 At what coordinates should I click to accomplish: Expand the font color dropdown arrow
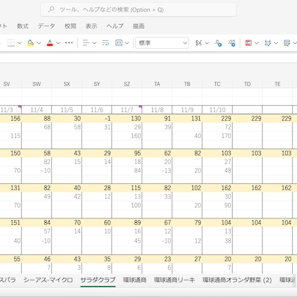click(58, 43)
